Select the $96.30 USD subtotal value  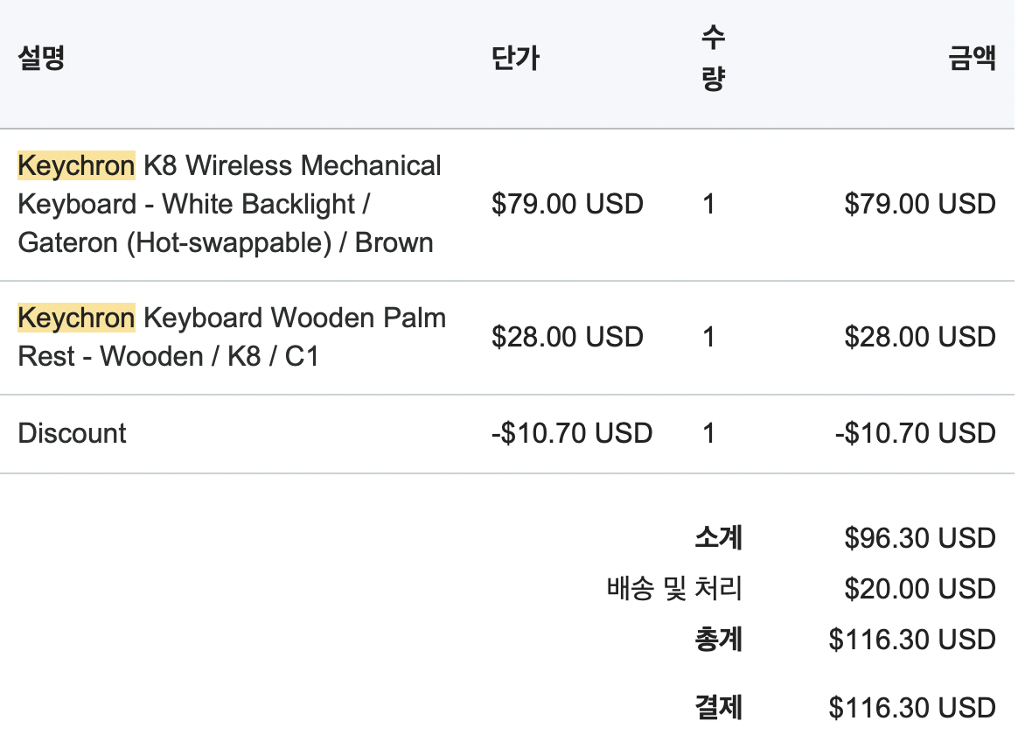919,538
